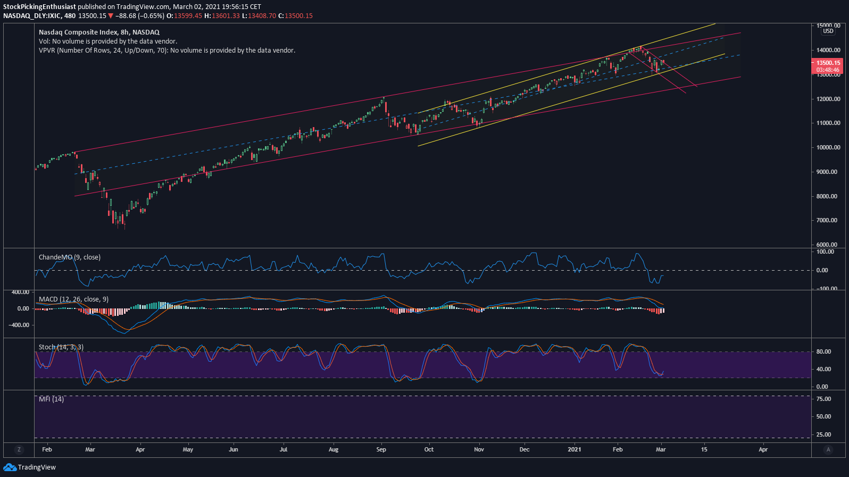This screenshot has width=849, height=477.
Task: Select the ChandeMO (9, close) indicator label
Action: (70, 257)
